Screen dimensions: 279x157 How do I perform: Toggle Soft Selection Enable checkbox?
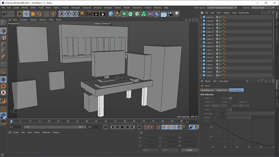point(213,98)
